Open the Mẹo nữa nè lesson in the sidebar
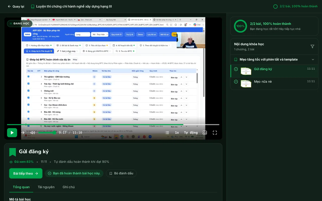322x201 pixels. (274, 84)
